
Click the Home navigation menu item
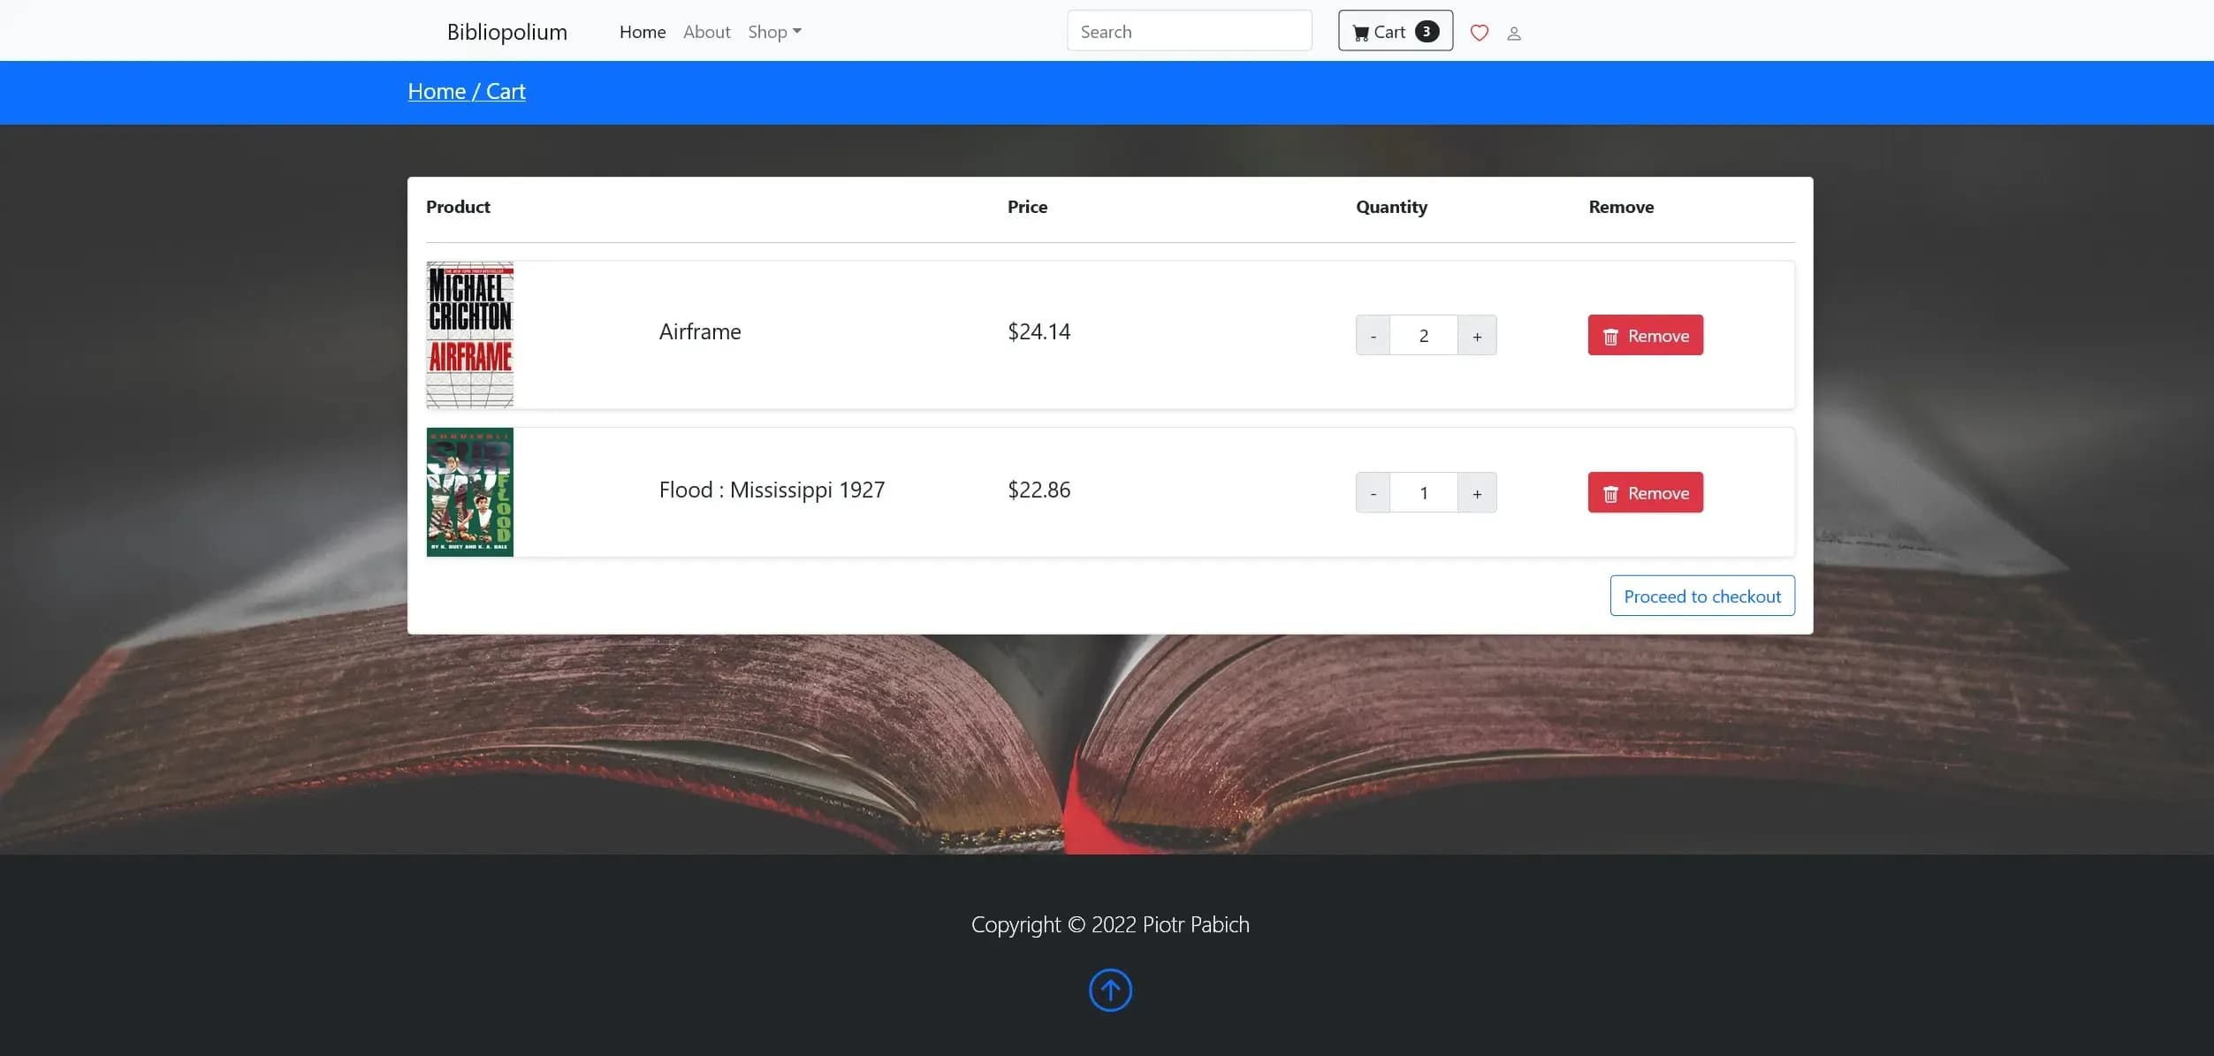coord(643,31)
